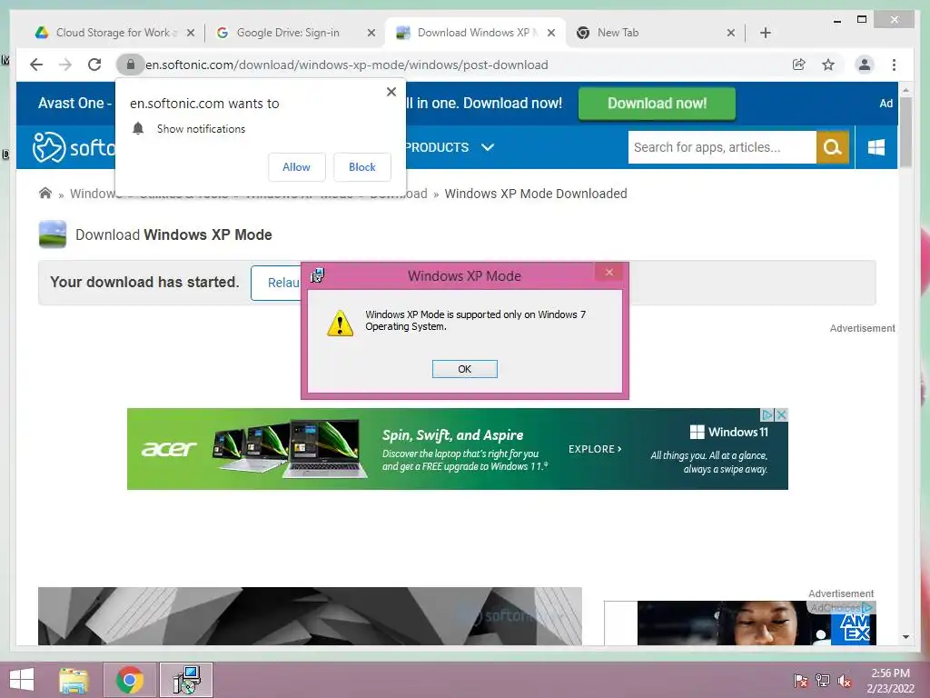Click the Windows XP Mode app icon
This screenshot has height=698, width=930.
(x=52, y=234)
